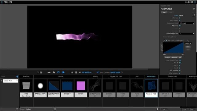Open the Opacity block

[67, 88]
